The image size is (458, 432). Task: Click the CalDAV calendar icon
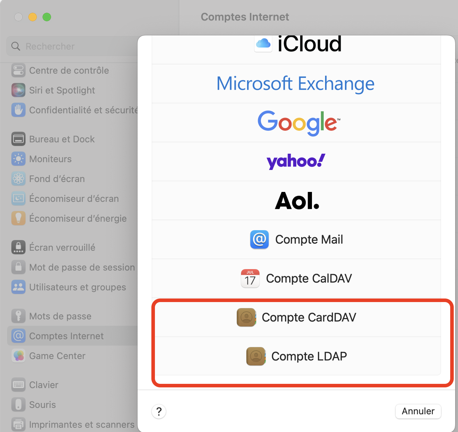point(250,278)
